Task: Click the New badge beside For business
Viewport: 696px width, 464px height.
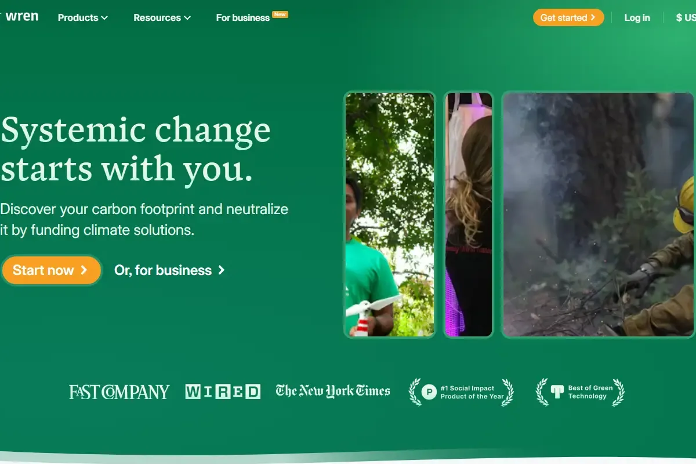Action: (x=280, y=14)
